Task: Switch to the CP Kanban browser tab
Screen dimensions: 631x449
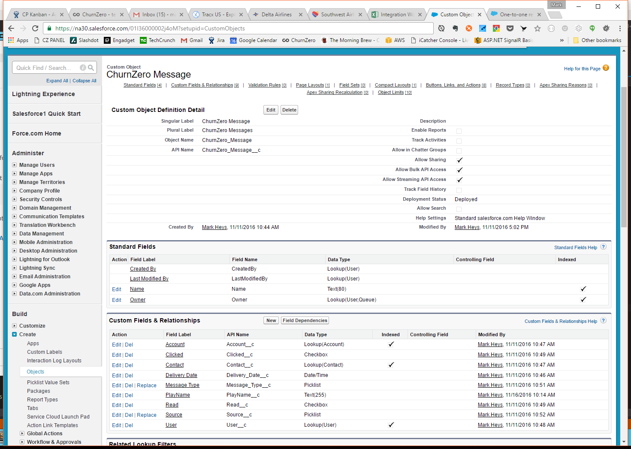Action: 38,15
